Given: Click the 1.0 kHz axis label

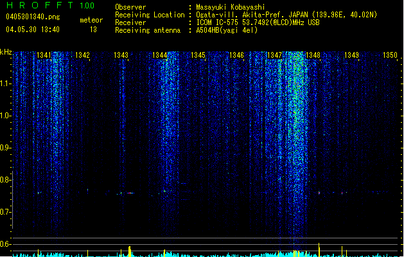Looking at the screenshot, I should (5, 116).
